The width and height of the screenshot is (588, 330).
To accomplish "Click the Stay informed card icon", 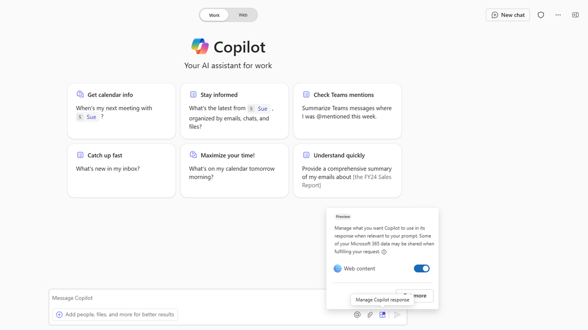I will 193,94.
